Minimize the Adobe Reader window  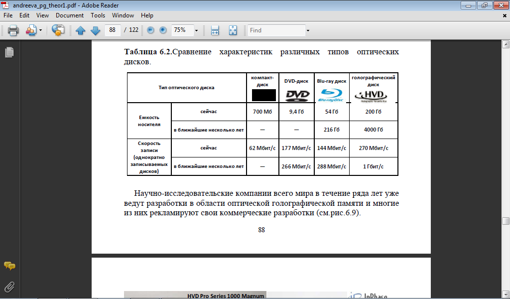pos(468,5)
